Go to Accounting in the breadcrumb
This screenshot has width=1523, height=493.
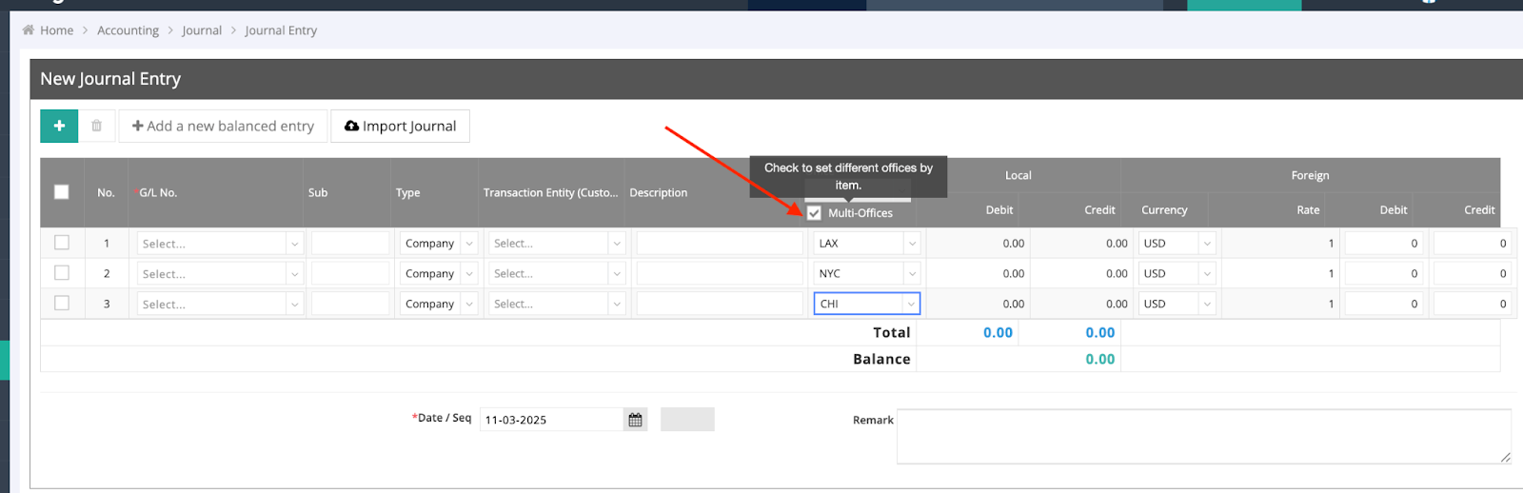pyautogui.click(x=128, y=30)
